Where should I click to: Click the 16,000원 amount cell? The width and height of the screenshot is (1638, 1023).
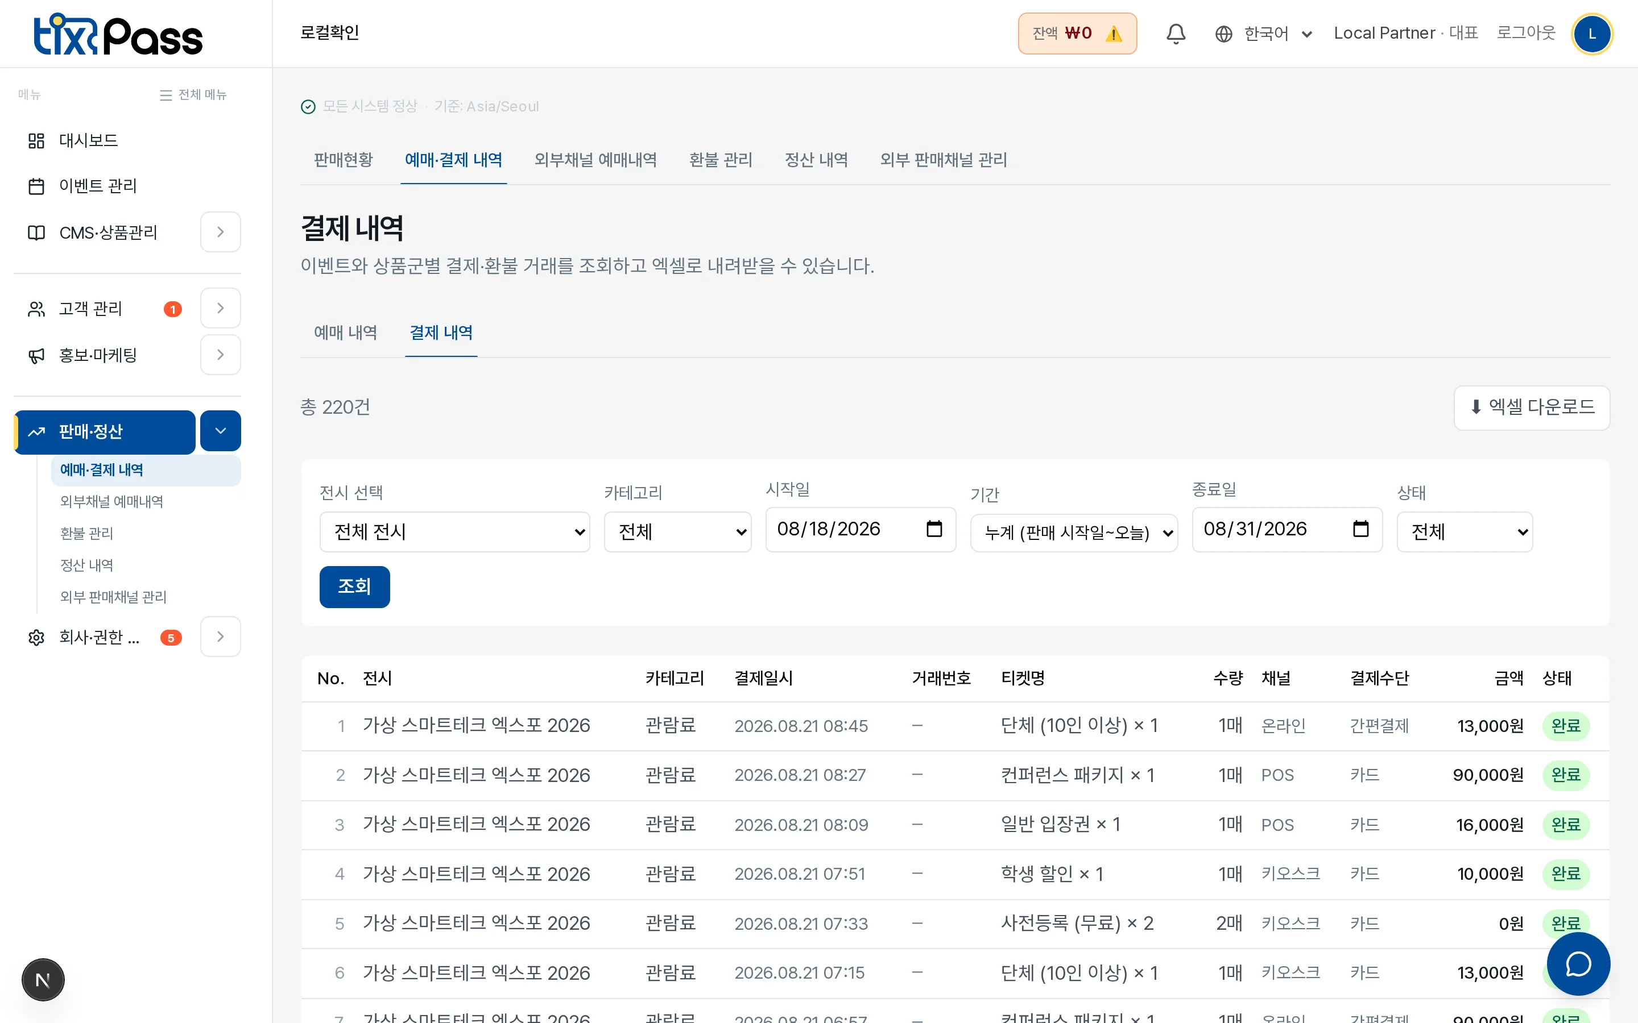coord(1490,825)
